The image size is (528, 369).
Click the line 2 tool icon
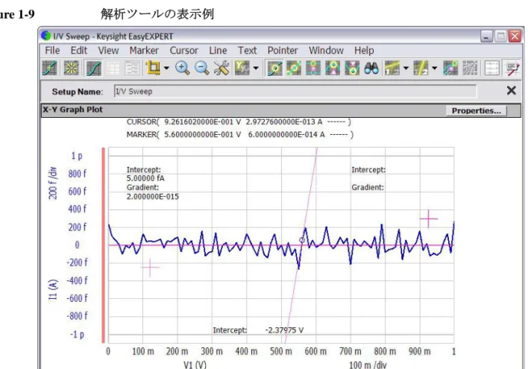click(421, 68)
